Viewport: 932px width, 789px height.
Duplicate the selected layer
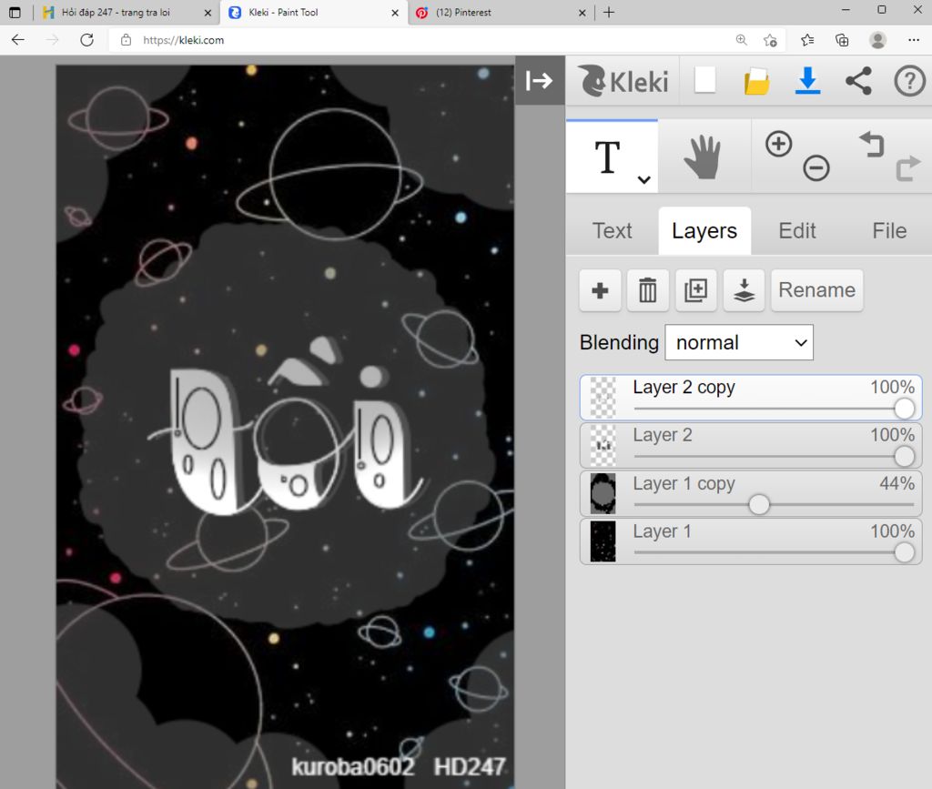point(696,290)
